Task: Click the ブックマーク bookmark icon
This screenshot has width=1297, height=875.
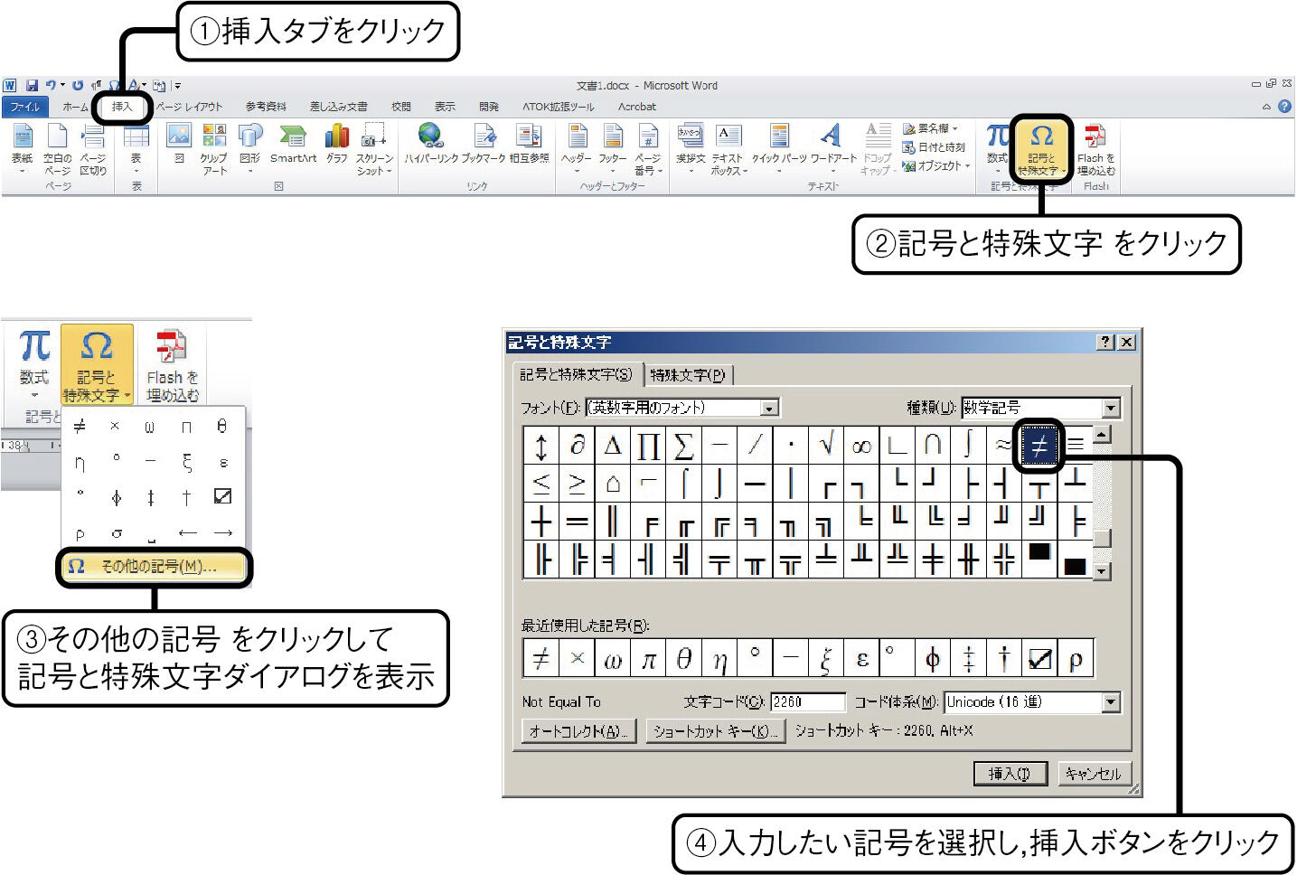Action: tap(484, 137)
